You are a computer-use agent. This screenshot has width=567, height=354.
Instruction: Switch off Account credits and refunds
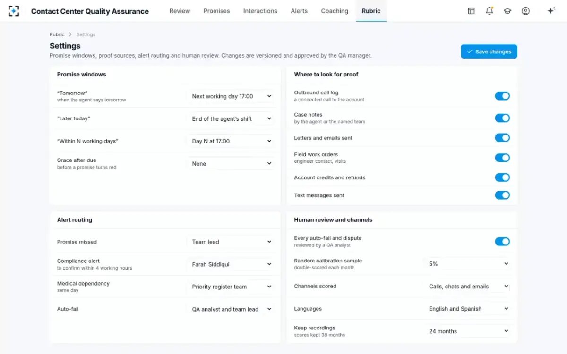[502, 177]
